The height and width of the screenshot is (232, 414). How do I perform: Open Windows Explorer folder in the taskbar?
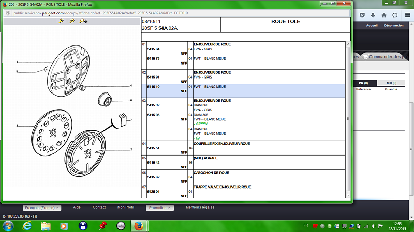pyautogui.click(x=46, y=226)
